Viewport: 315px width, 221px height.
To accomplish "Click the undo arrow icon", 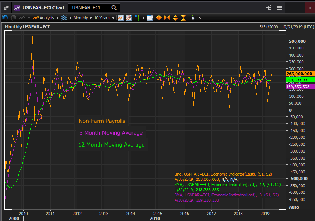I will [x=5, y=18].
